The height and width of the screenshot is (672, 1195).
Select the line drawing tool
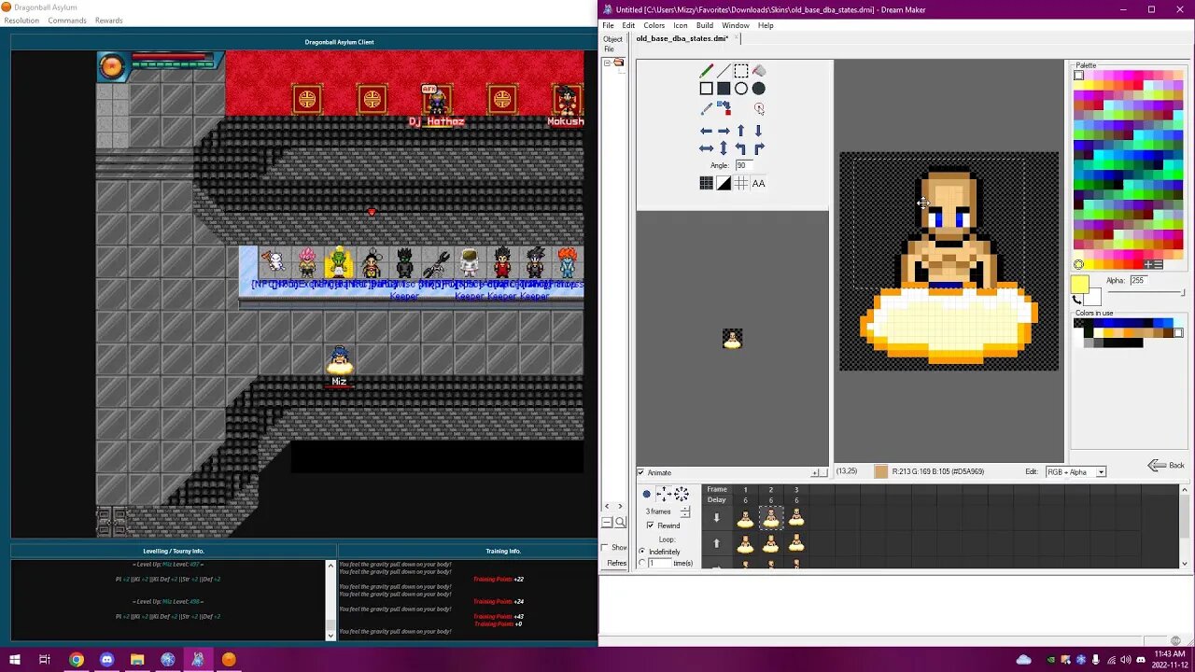click(724, 71)
